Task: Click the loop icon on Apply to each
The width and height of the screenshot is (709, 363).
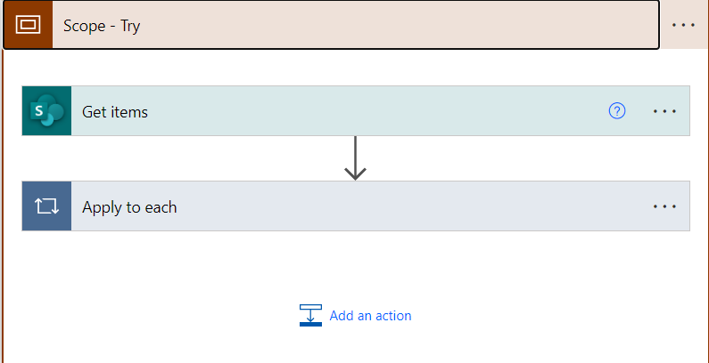Action: [x=46, y=206]
